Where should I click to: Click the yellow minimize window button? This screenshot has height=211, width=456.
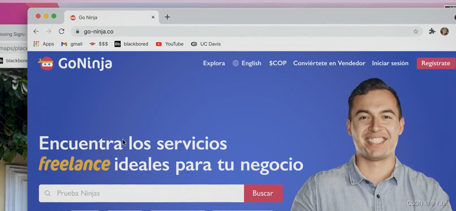pyautogui.click(x=46, y=16)
